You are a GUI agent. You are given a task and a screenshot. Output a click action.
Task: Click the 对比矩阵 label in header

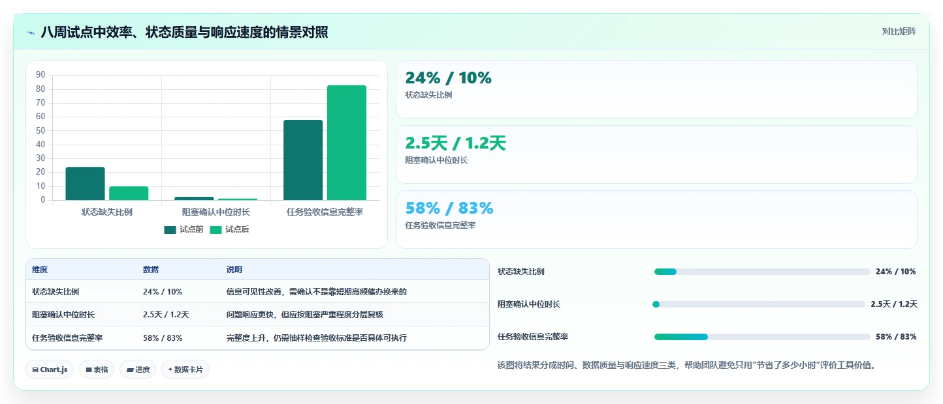tap(899, 31)
